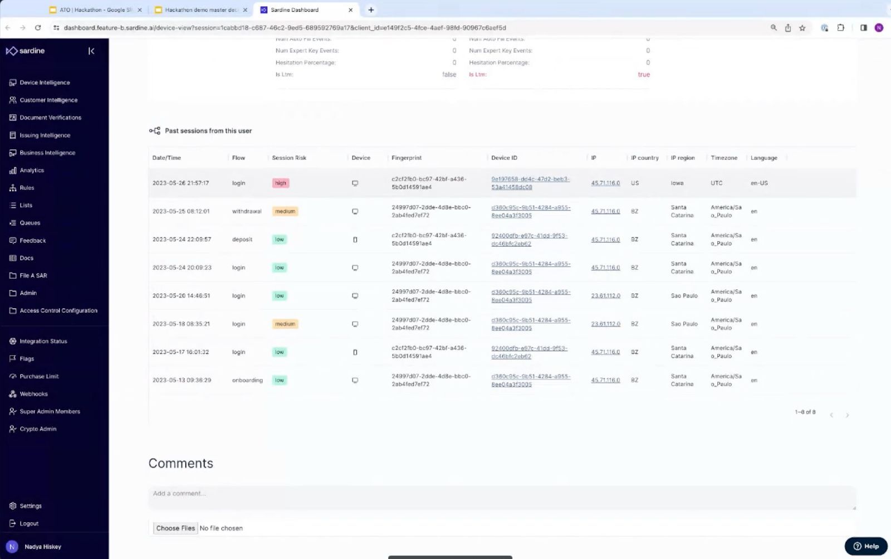Open Device Intelligence in sidebar

[x=45, y=82]
